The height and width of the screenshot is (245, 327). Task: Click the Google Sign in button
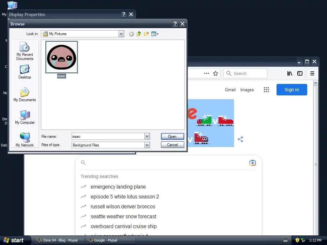[292, 90]
